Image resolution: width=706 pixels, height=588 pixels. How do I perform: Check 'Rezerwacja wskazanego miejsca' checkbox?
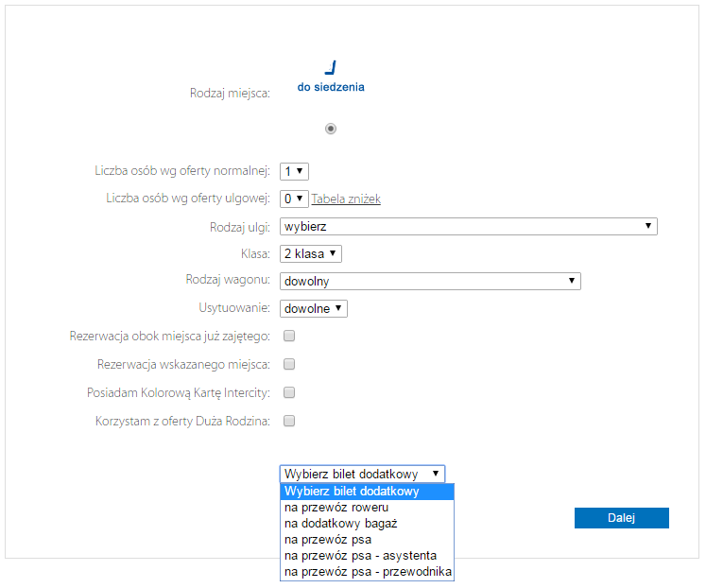(x=289, y=364)
